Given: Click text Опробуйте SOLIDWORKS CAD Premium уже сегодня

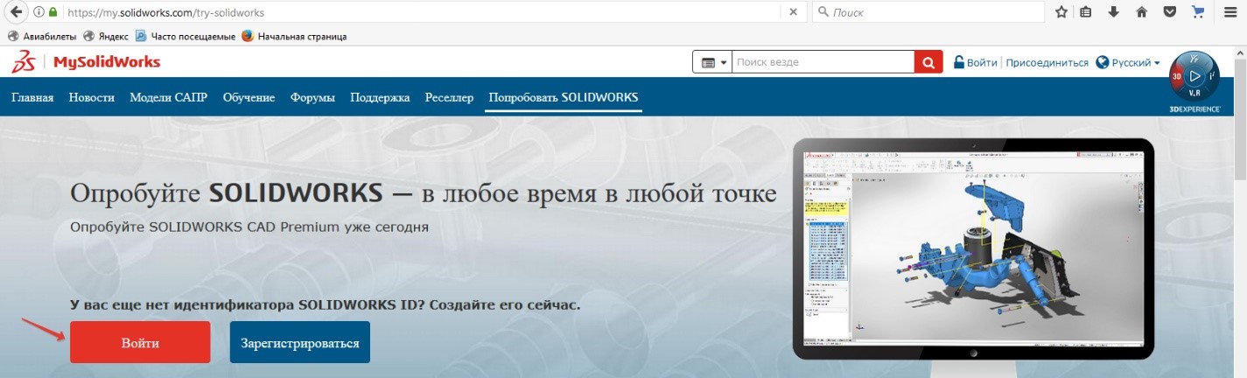Looking at the screenshot, I should tap(249, 227).
